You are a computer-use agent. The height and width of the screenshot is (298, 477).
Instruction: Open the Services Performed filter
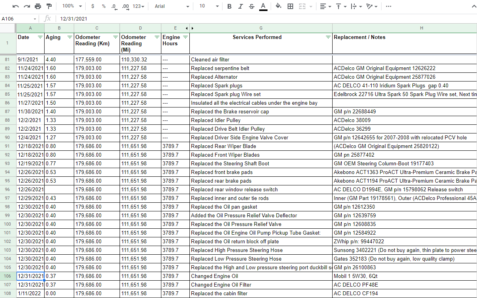point(328,37)
